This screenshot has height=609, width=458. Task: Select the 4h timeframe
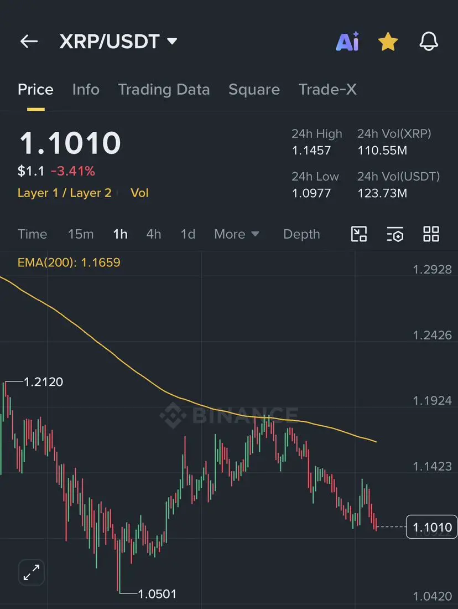point(154,234)
